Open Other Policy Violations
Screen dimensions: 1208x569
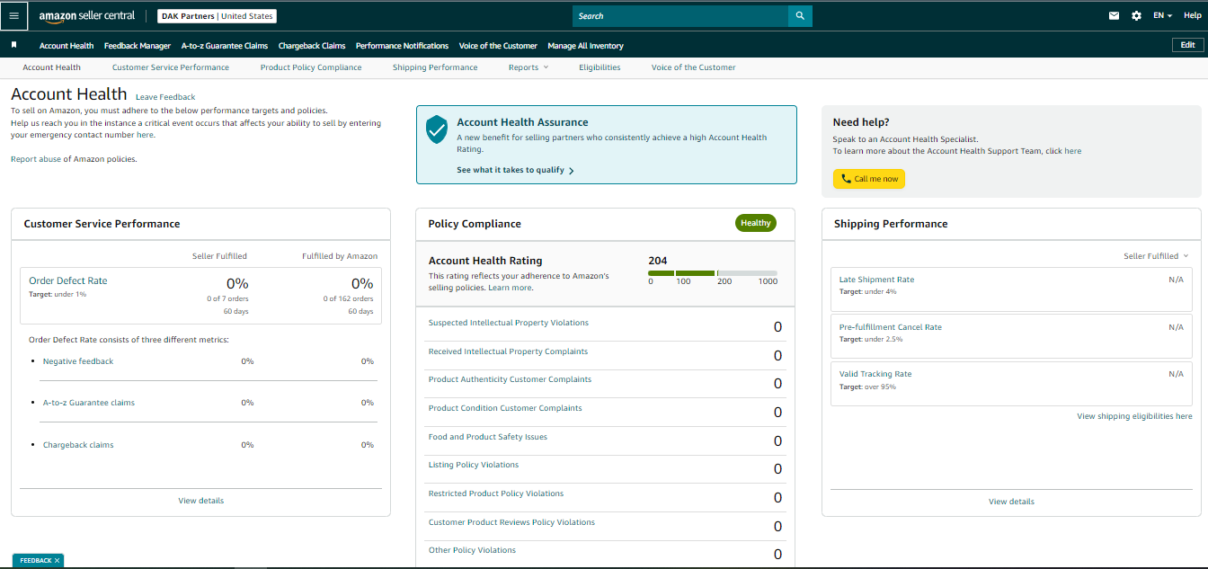pos(472,550)
